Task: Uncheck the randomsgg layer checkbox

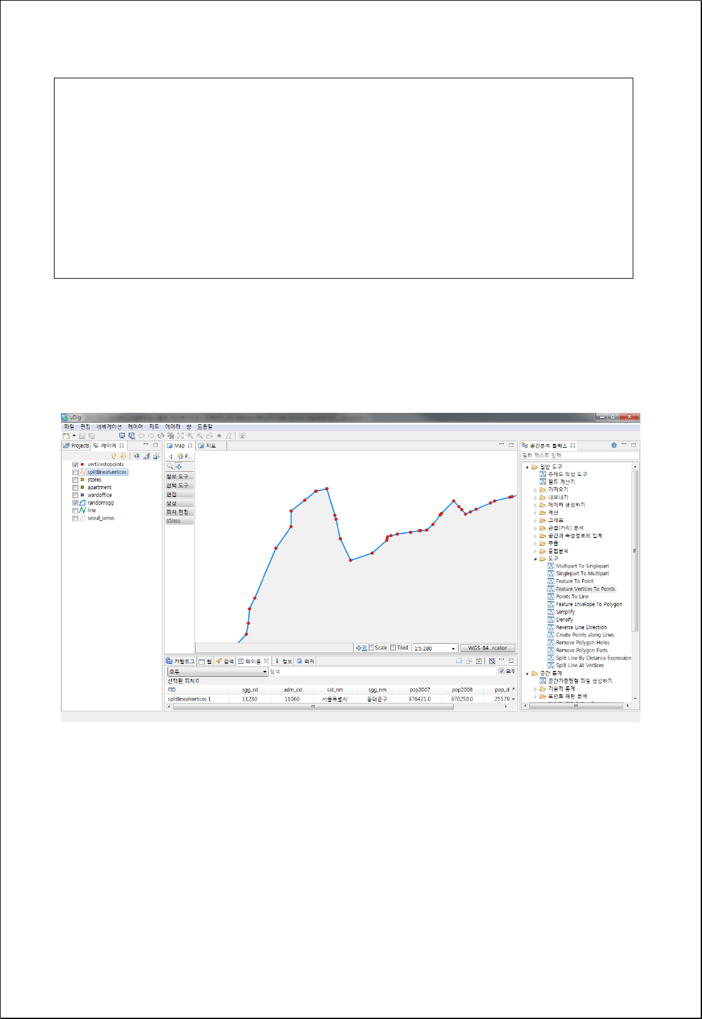Action: coord(75,503)
